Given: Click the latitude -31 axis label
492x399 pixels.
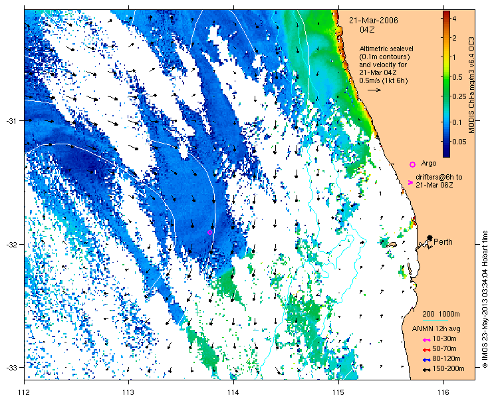Looking at the screenshot, I should [x=11, y=121].
